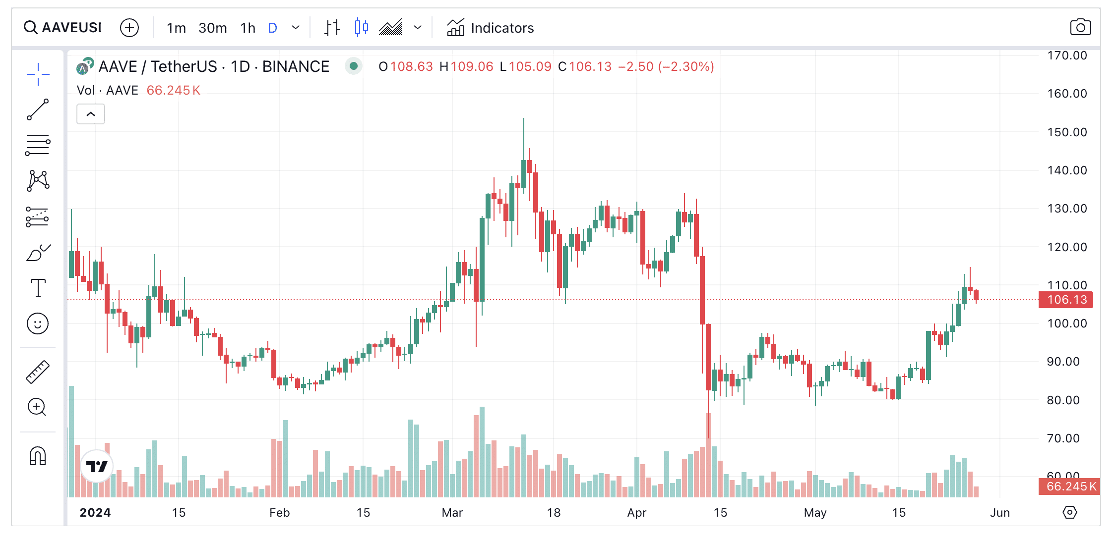The image size is (1117, 537).
Task: Open symbol search for AAVEUSDT
Action: coord(62,28)
